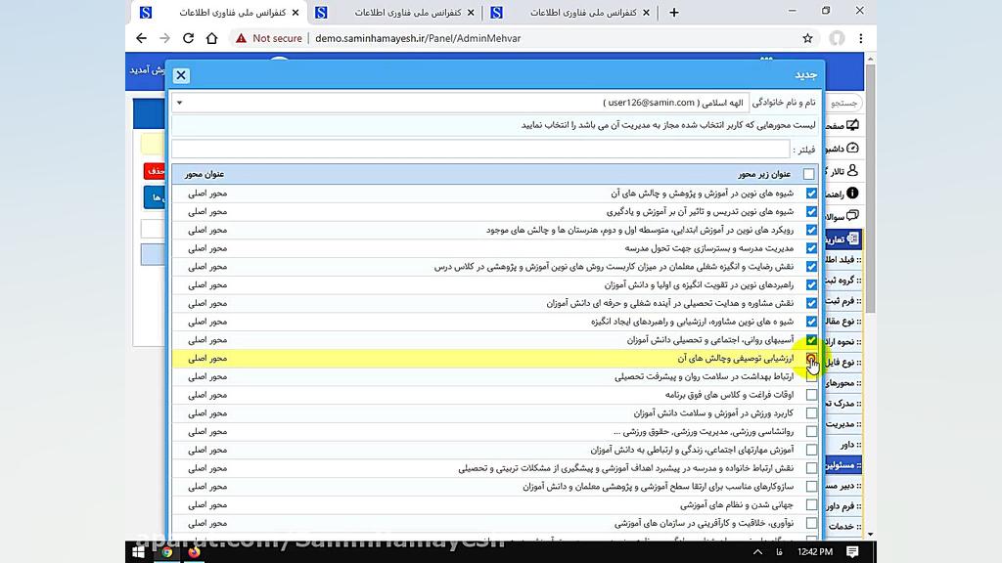The image size is (1002, 563).
Task: Toggle the select-all checkbox in the table header
Action: tap(810, 173)
